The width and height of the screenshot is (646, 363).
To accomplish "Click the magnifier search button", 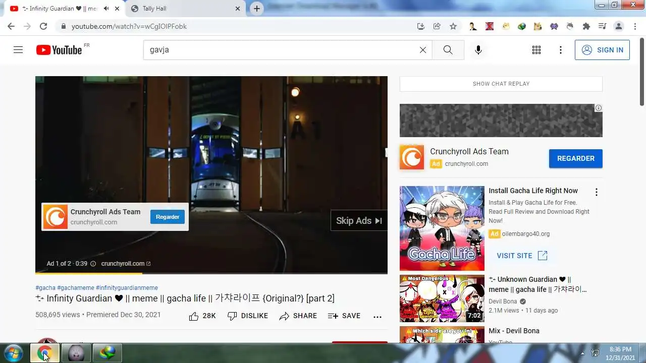I will pos(448,50).
